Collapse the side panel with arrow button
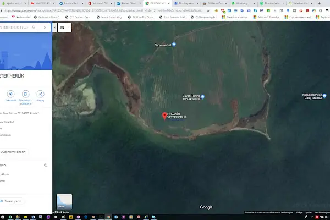This screenshot has height=220, width=330. [54, 28]
